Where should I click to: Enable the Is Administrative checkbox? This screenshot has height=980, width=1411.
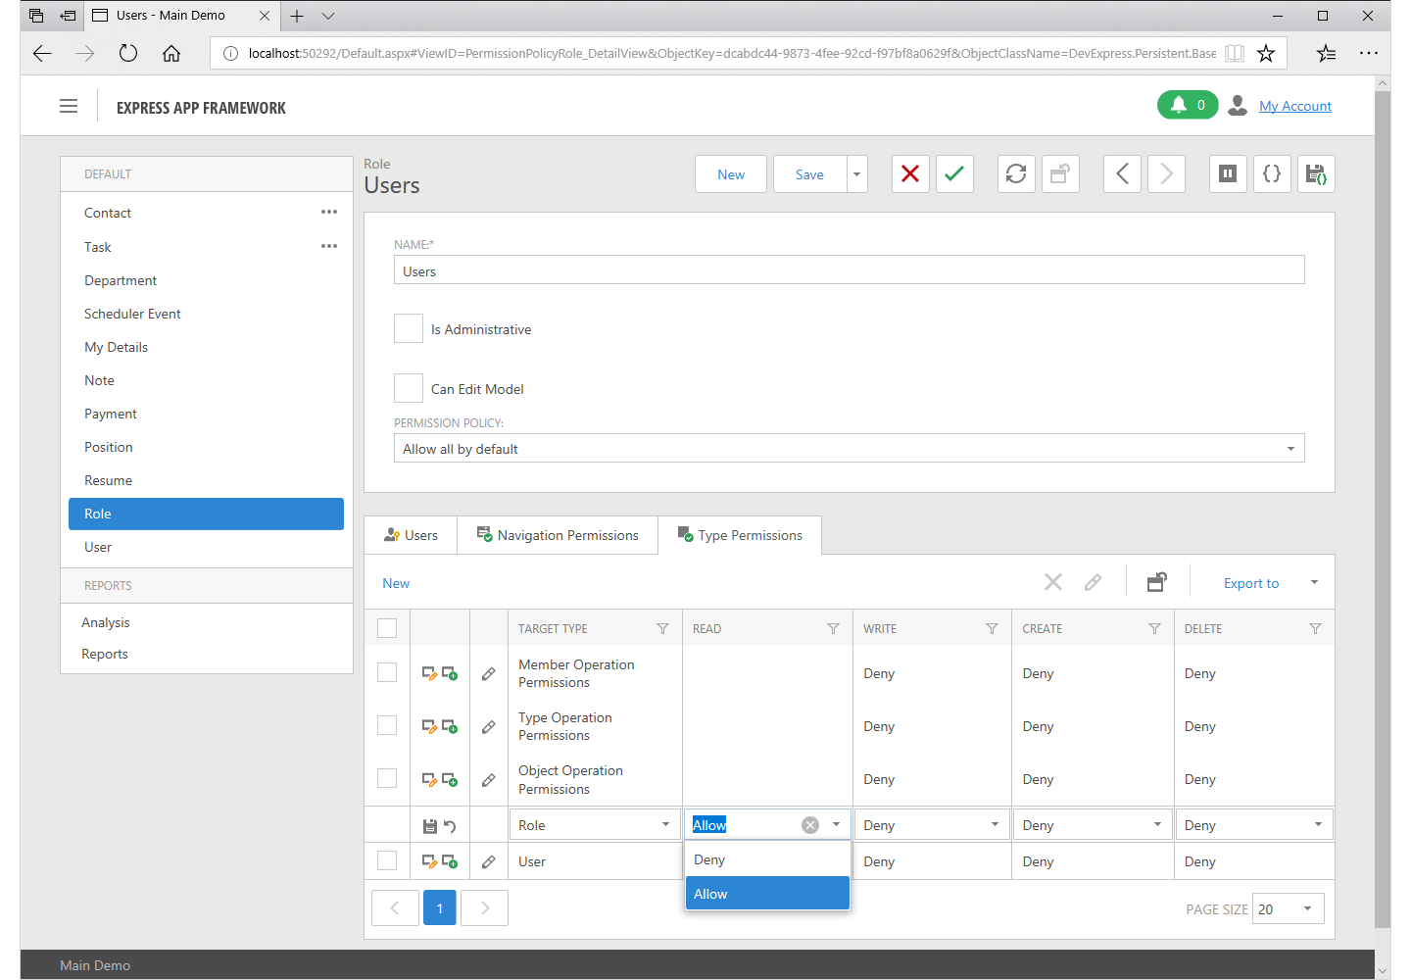pyautogui.click(x=409, y=329)
